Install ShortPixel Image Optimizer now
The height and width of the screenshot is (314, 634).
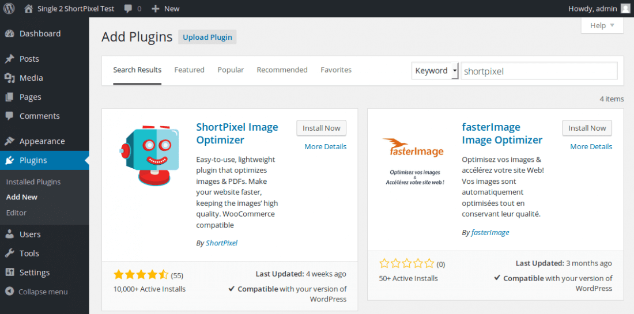(322, 128)
